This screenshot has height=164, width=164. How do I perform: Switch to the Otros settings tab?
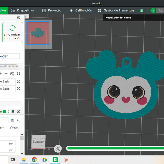tap(14, 128)
